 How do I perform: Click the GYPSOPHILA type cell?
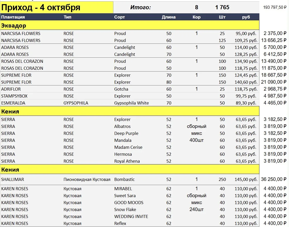76,103
